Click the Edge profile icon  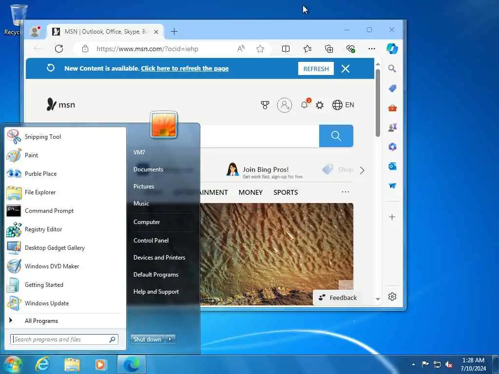tap(35, 31)
